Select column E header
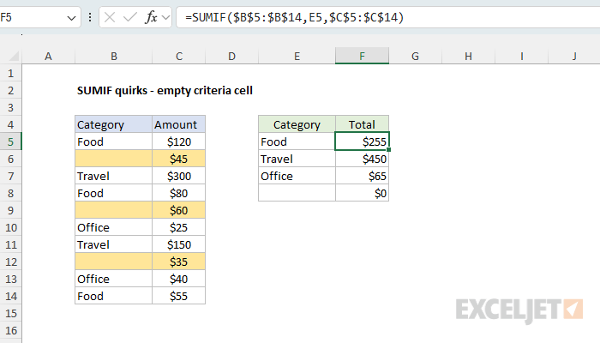Viewport: 600px width, 343px height. click(297, 57)
